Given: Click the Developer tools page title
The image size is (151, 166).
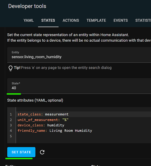Looking at the screenshot, I should click(27, 6).
